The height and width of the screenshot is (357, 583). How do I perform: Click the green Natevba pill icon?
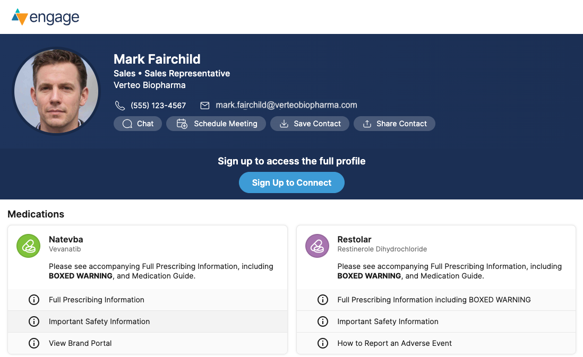[29, 246]
